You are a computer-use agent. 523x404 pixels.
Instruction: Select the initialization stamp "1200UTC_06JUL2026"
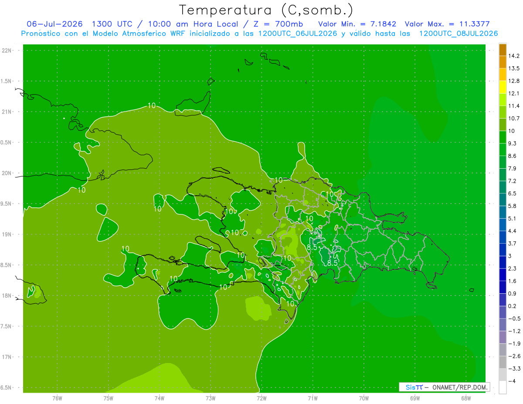point(298,34)
